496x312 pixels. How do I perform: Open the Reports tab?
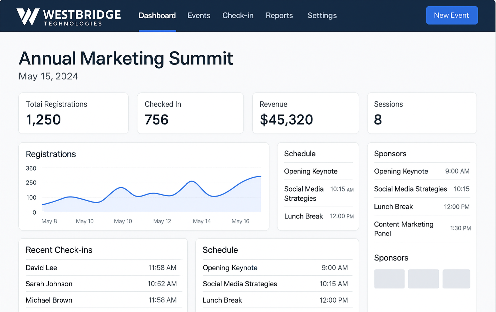pyautogui.click(x=279, y=16)
